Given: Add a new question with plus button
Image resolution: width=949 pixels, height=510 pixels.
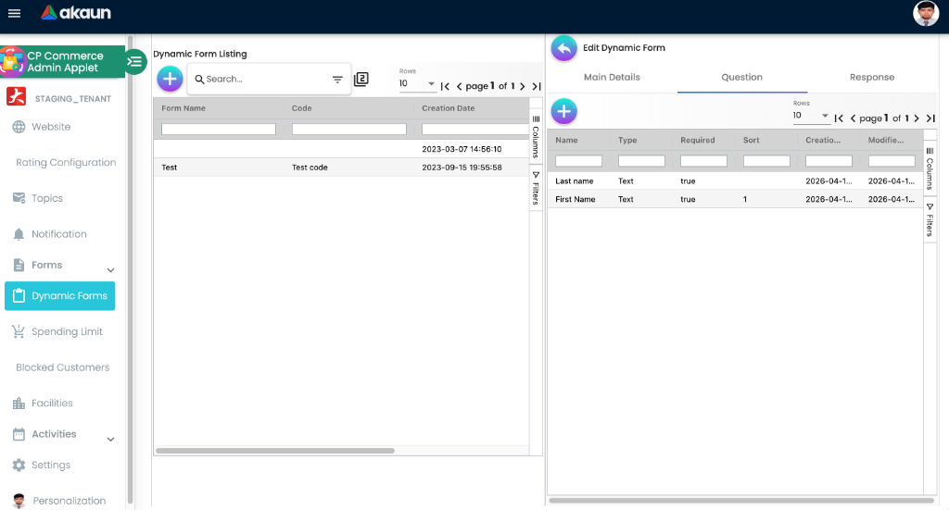Looking at the screenshot, I should [x=563, y=112].
